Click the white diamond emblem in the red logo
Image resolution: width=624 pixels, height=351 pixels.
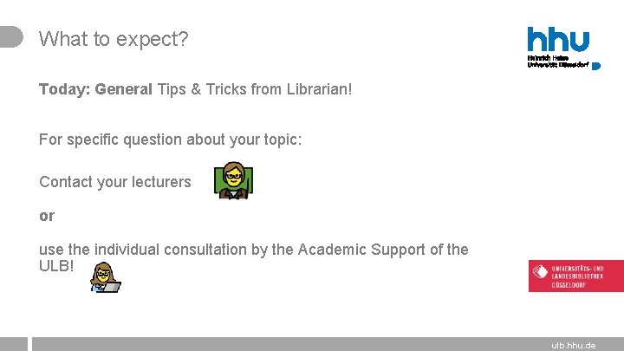click(541, 271)
